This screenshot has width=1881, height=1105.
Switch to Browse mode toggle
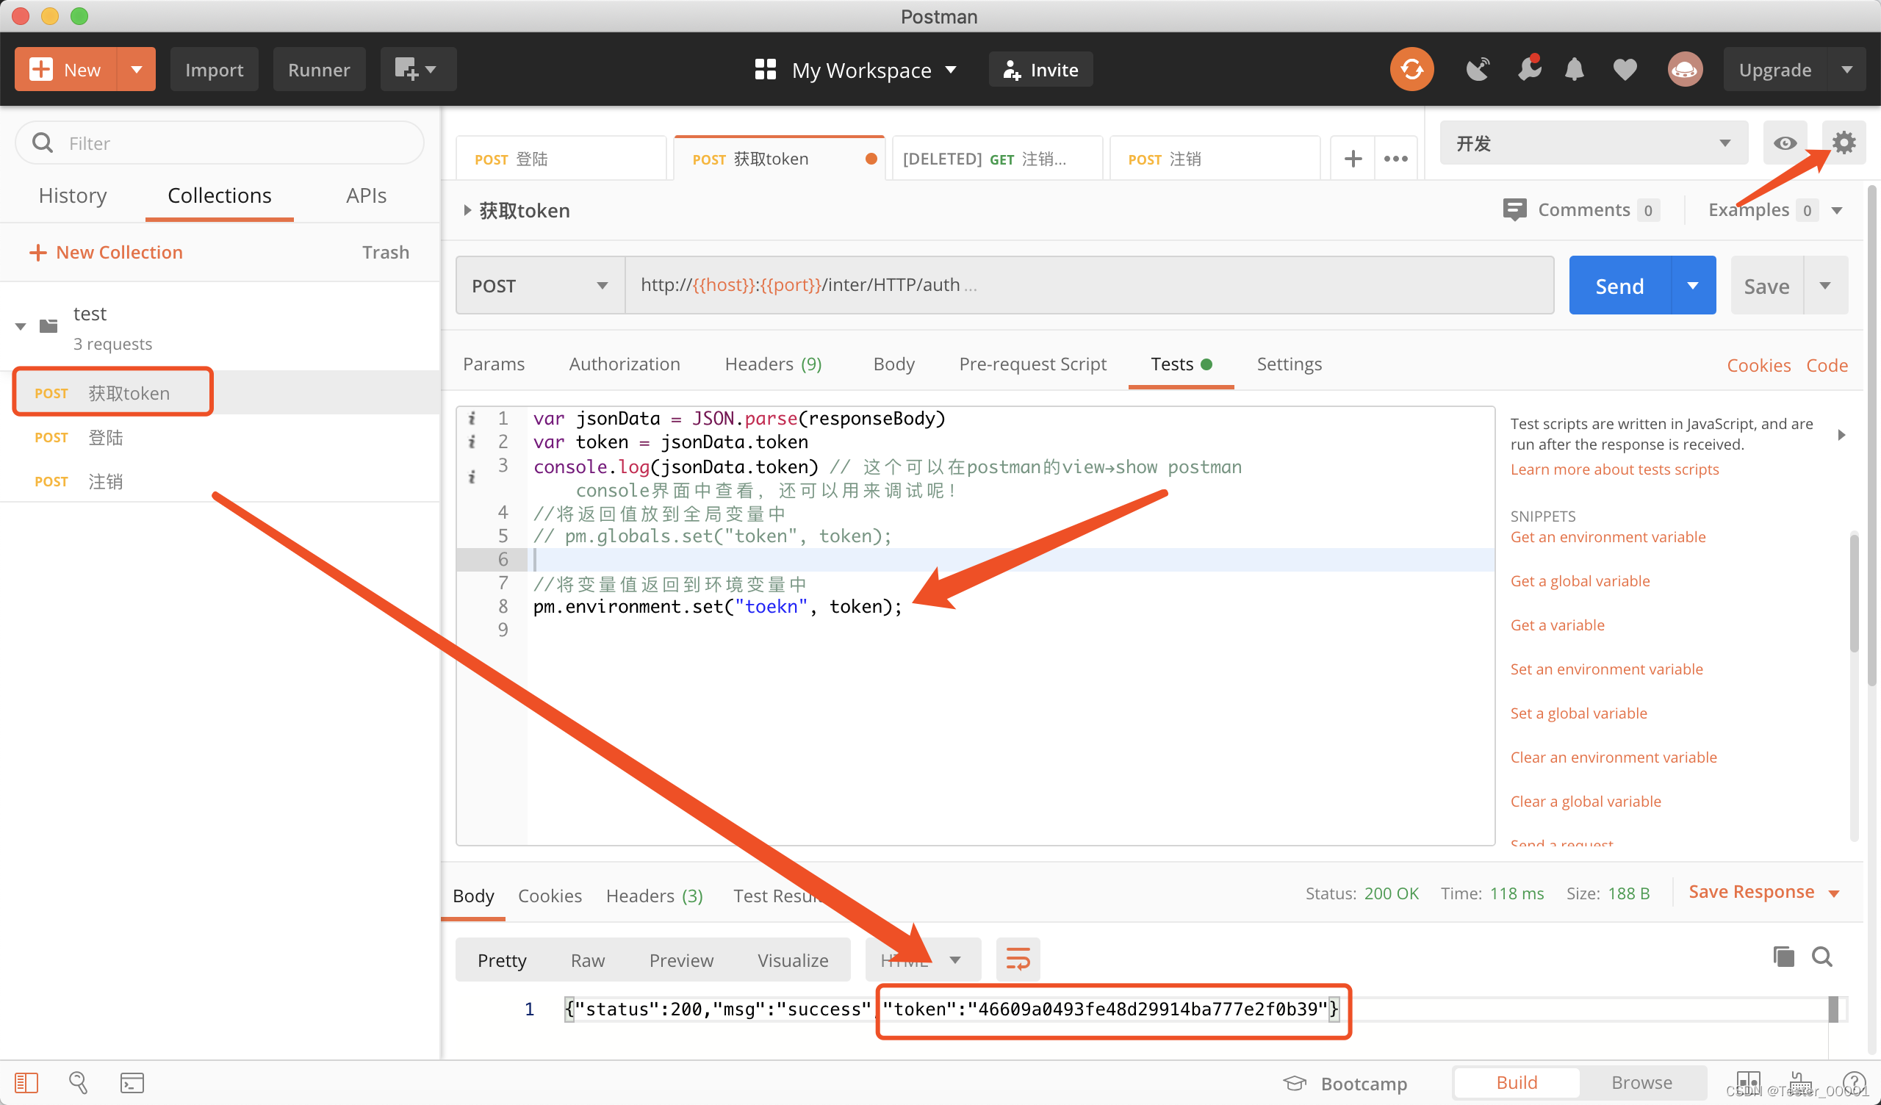click(x=1641, y=1083)
